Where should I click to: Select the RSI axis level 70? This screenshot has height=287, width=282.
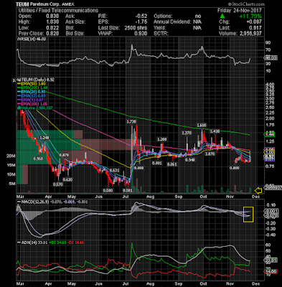[x=268, y=50]
